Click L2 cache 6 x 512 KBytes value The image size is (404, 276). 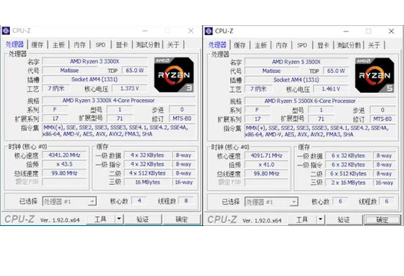[348, 174]
